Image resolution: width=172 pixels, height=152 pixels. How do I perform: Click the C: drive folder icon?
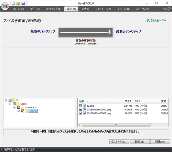pos(14,100)
